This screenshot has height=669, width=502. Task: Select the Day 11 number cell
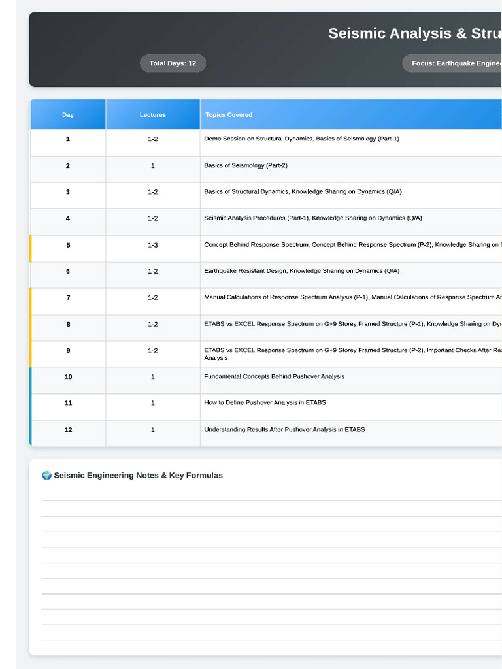pyautogui.click(x=68, y=407)
